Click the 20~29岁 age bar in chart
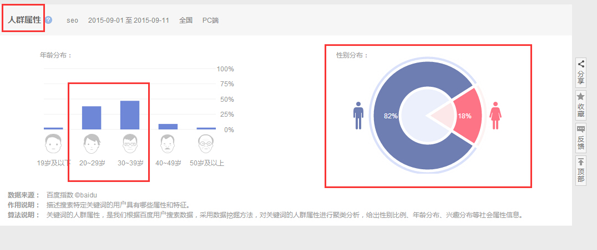 (92, 118)
